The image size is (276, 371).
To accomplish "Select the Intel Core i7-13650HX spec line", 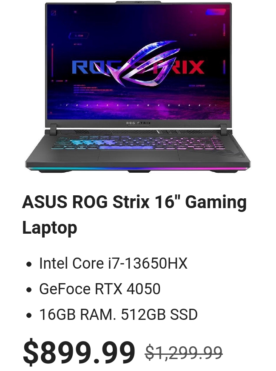I will pos(113,263).
